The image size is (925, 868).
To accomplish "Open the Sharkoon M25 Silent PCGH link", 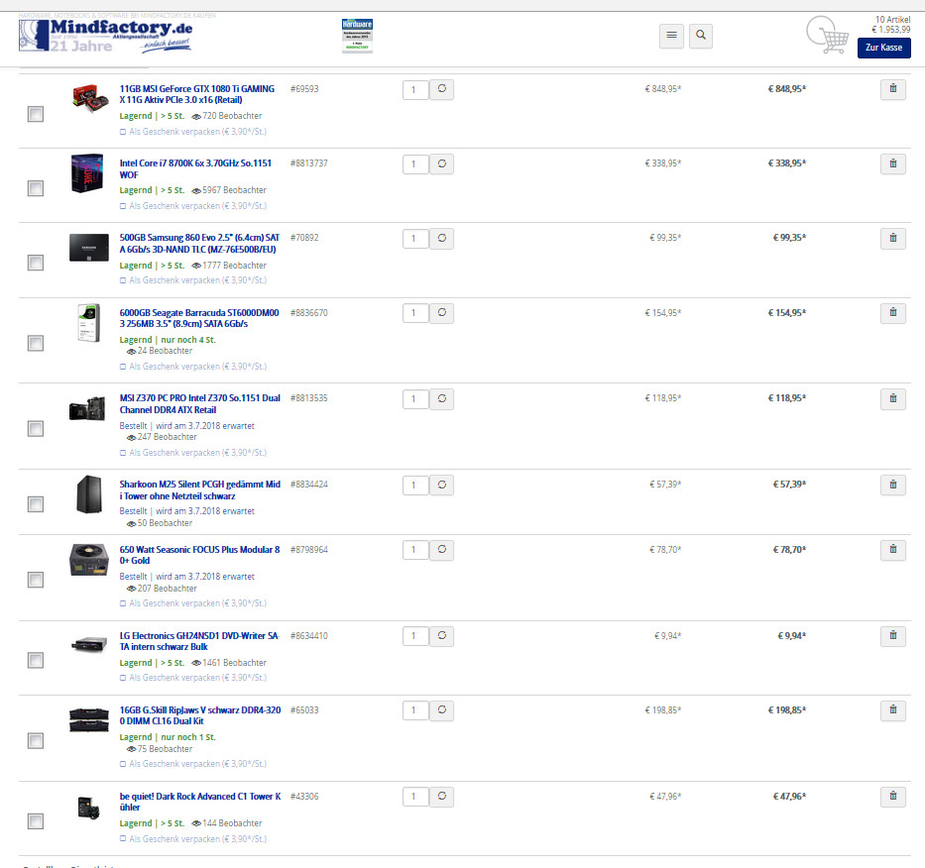I will click(x=200, y=490).
